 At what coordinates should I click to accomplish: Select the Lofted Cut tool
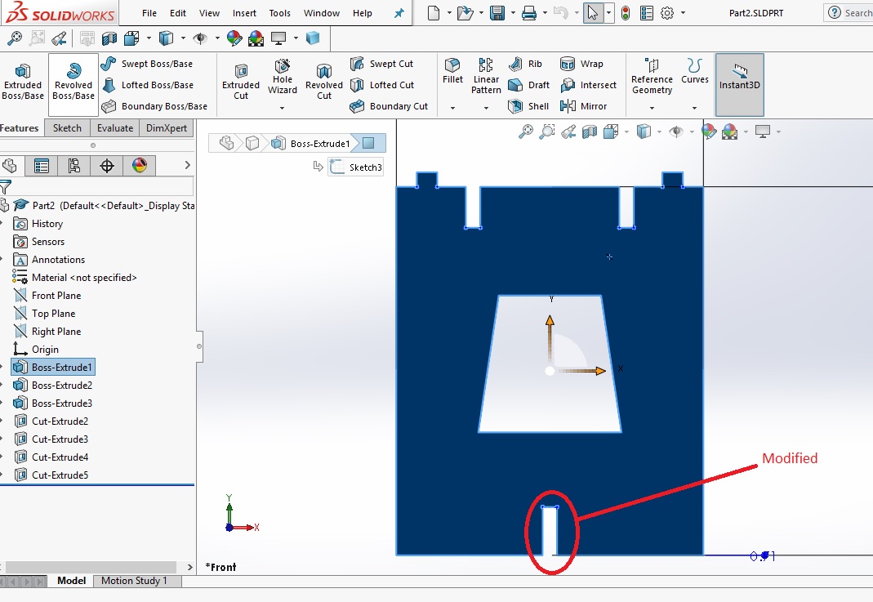point(382,85)
